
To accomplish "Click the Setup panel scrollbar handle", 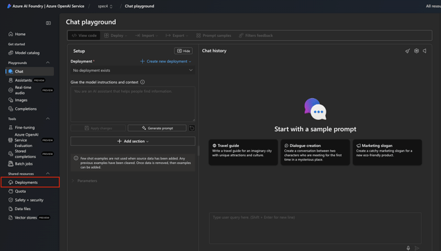I will (x=198, y=151).
